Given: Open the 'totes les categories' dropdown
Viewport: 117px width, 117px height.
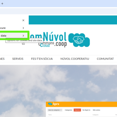Looking at the screenshot, I should (x=55, y=110).
